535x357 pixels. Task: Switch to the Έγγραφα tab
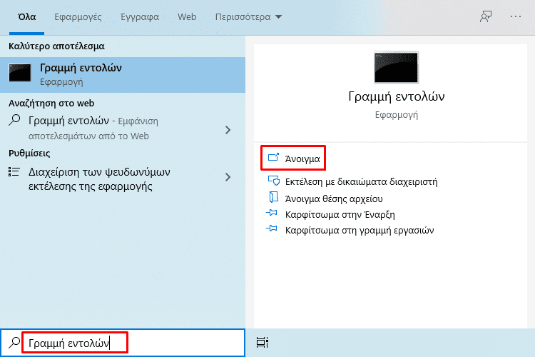(140, 16)
